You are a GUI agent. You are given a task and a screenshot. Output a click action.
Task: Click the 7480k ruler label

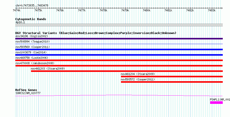pos(147,10)
